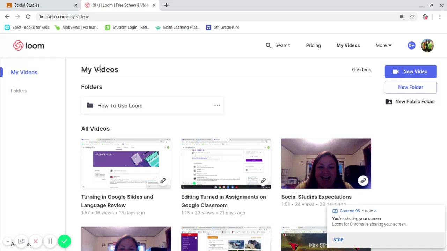Close the Loom browser tab

[x=154, y=5]
